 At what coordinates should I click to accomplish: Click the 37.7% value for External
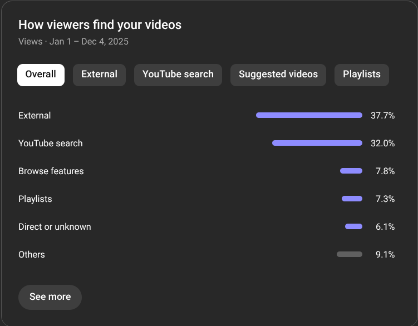point(382,116)
